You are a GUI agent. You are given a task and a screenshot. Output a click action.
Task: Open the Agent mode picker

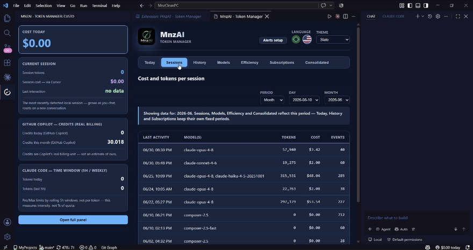(383, 229)
